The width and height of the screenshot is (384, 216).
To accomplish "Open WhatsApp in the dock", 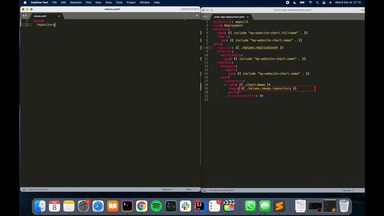I will pos(250,206).
